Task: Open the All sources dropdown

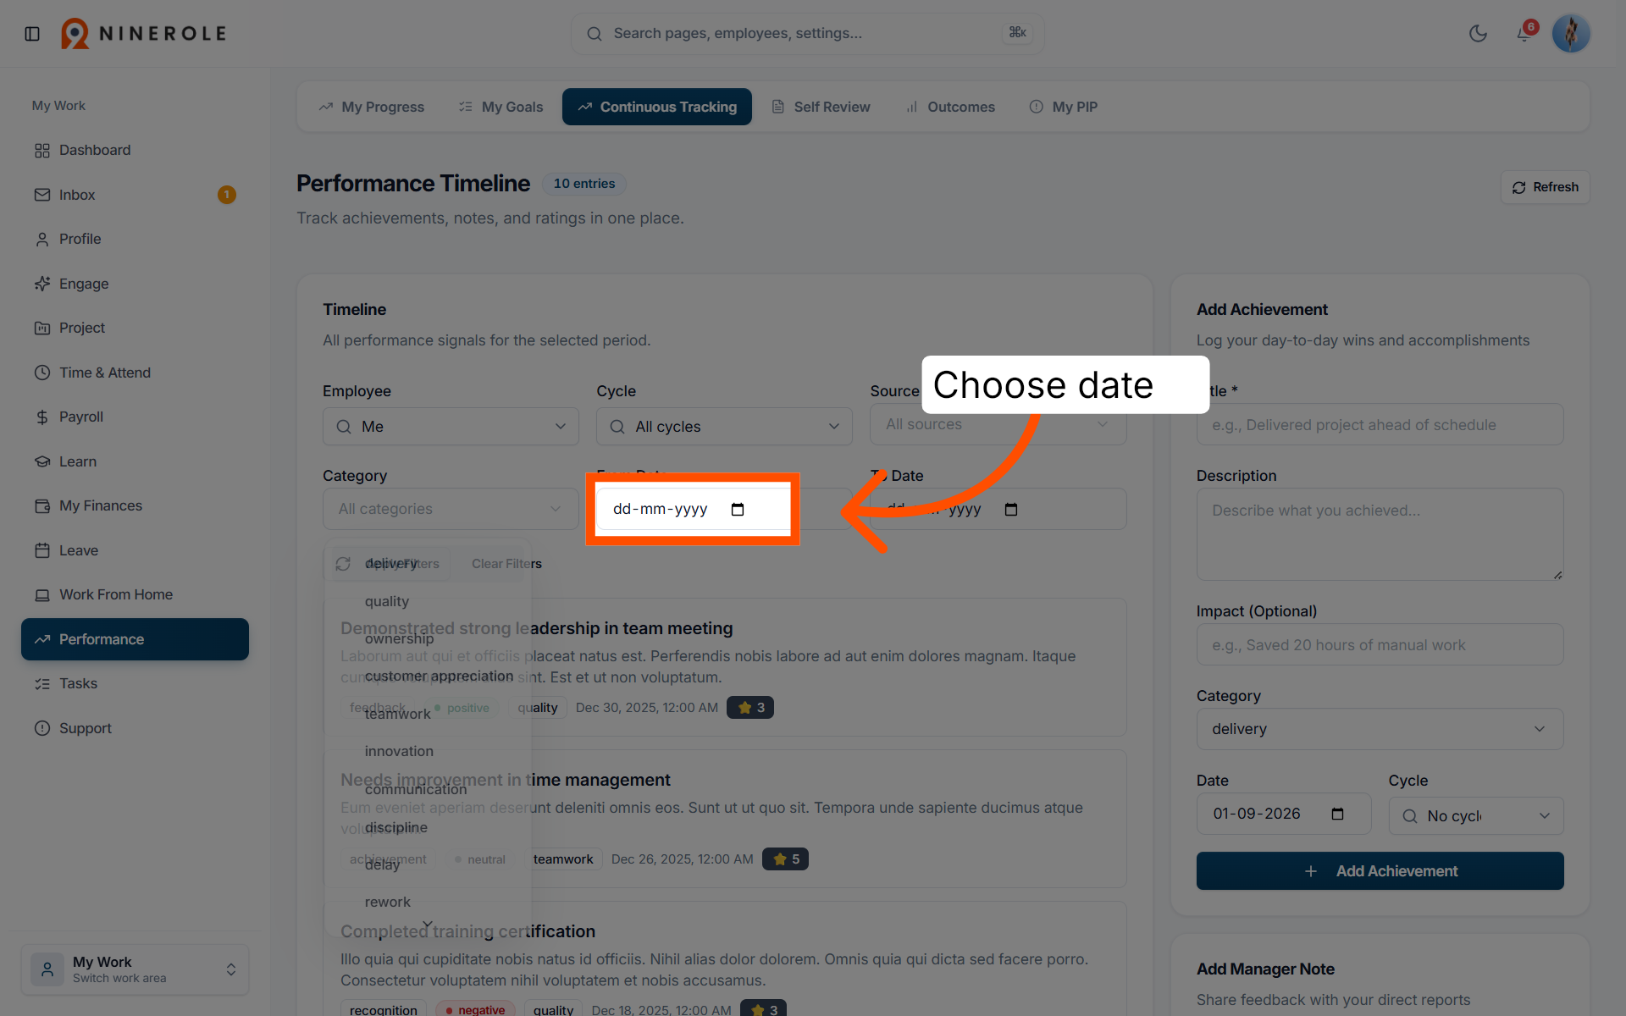Action: pyautogui.click(x=998, y=424)
